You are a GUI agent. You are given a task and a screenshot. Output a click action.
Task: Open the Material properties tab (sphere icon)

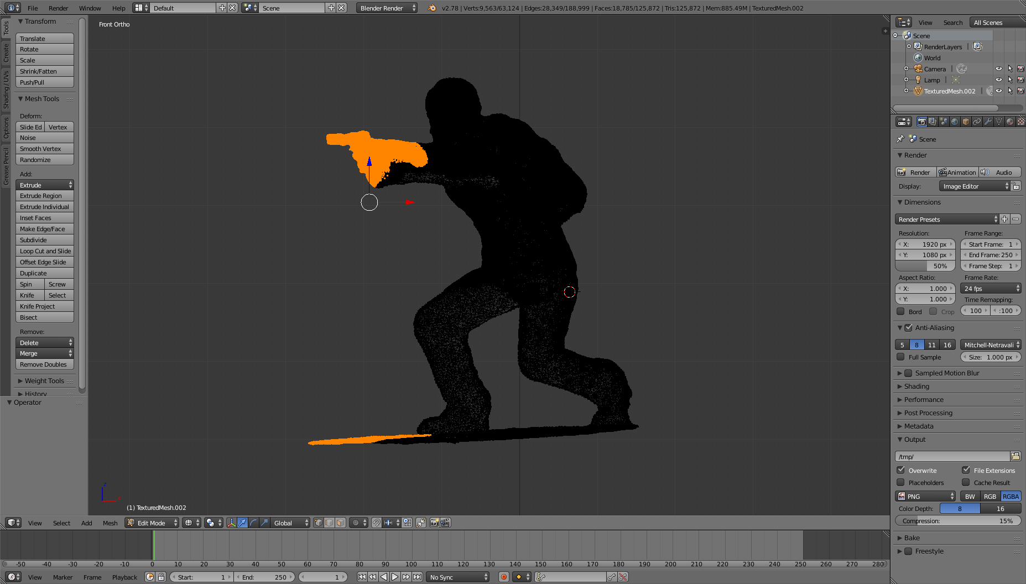[x=1010, y=122]
